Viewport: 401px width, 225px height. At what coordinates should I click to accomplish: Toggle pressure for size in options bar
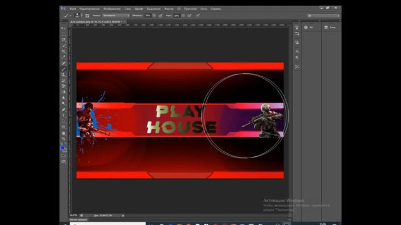(198, 16)
